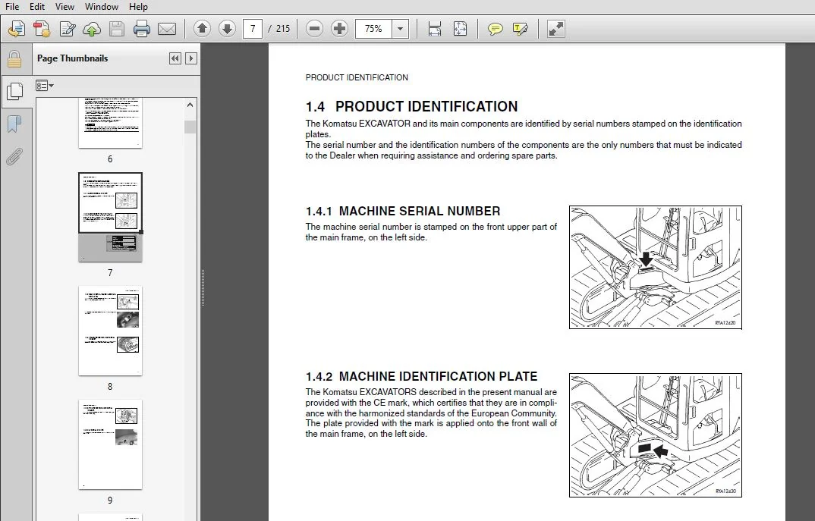
Task: Select page 9 thumbnail
Action: (110, 444)
